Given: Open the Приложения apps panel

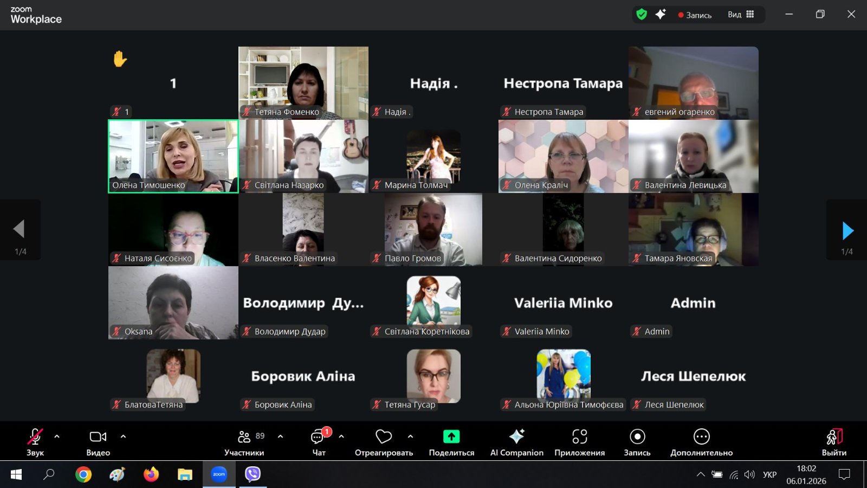Looking at the screenshot, I should (x=579, y=437).
